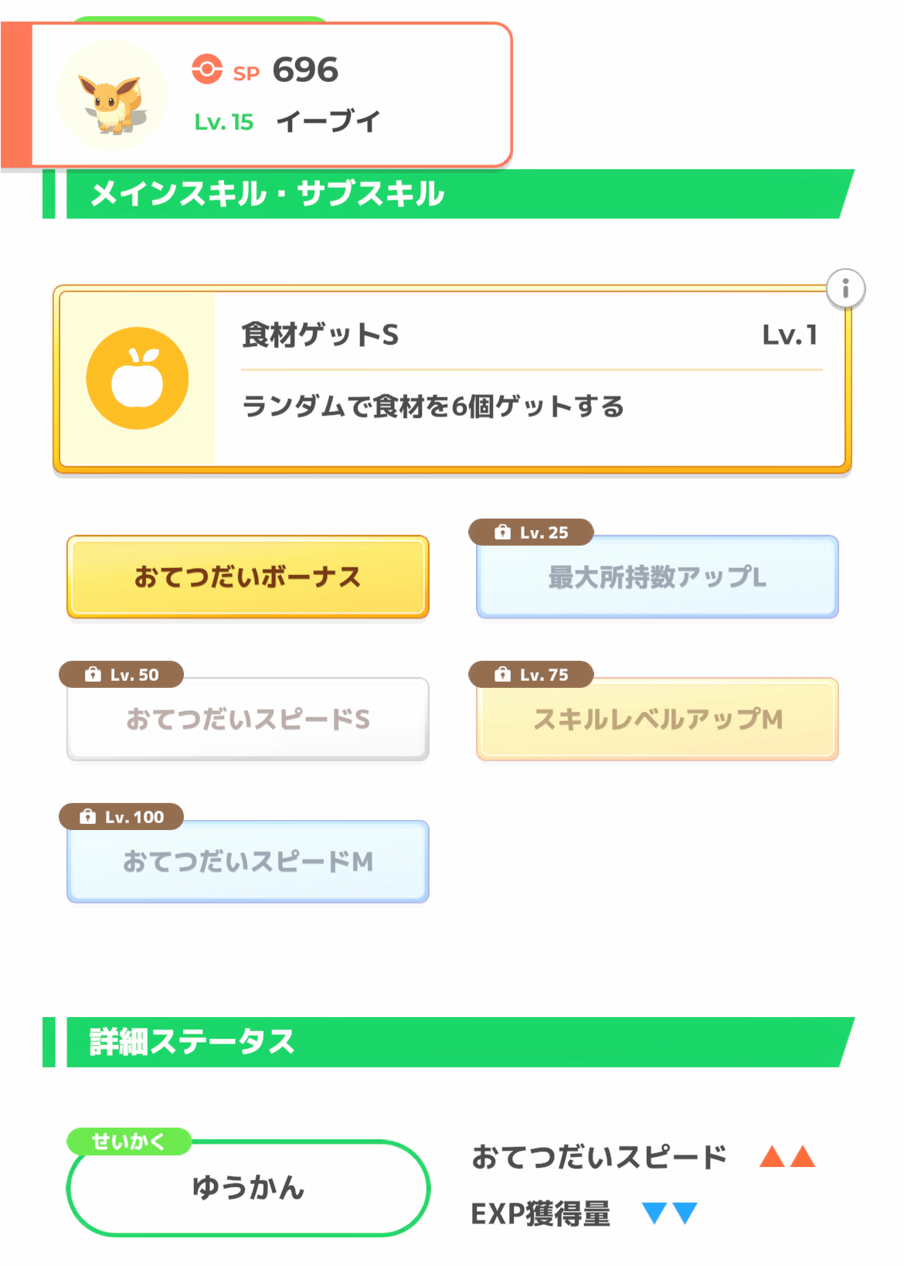Click the lock icon on Lv. 25 badge
The width and height of the screenshot is (904, 1266).
point(502,532)
